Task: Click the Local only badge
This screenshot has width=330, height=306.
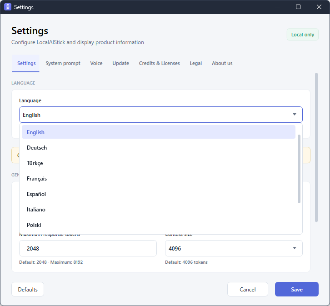Action: click(302, 35)
